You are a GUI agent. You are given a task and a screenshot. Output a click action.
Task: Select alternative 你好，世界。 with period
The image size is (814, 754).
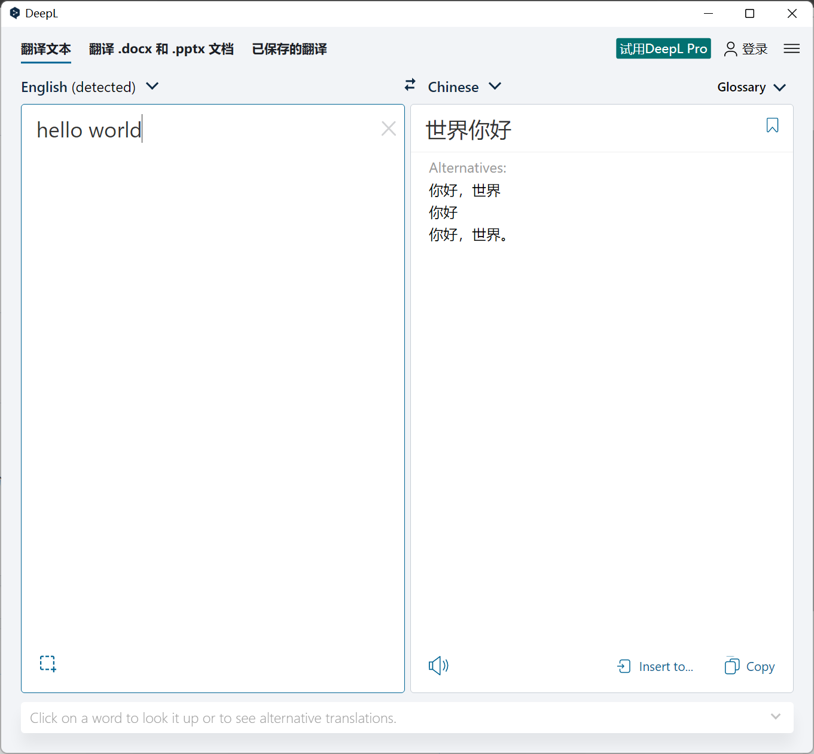click(x=469, y=235)
